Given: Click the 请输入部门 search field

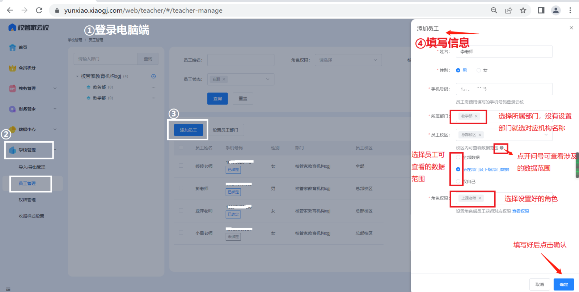Looking at the screenshot, I should coord(106,59).
